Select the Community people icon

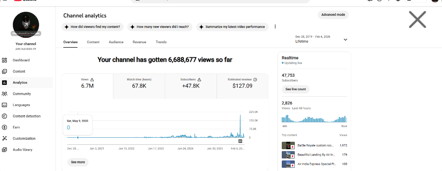click(x=4, y=94)
